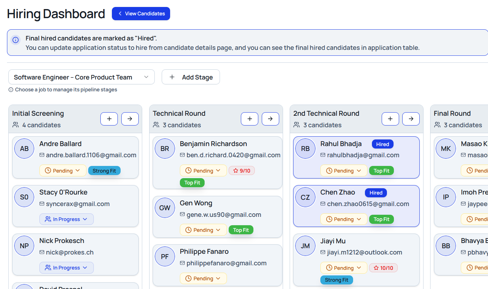Click Andre Ballard's AB avatar

[x=24, y=149]
